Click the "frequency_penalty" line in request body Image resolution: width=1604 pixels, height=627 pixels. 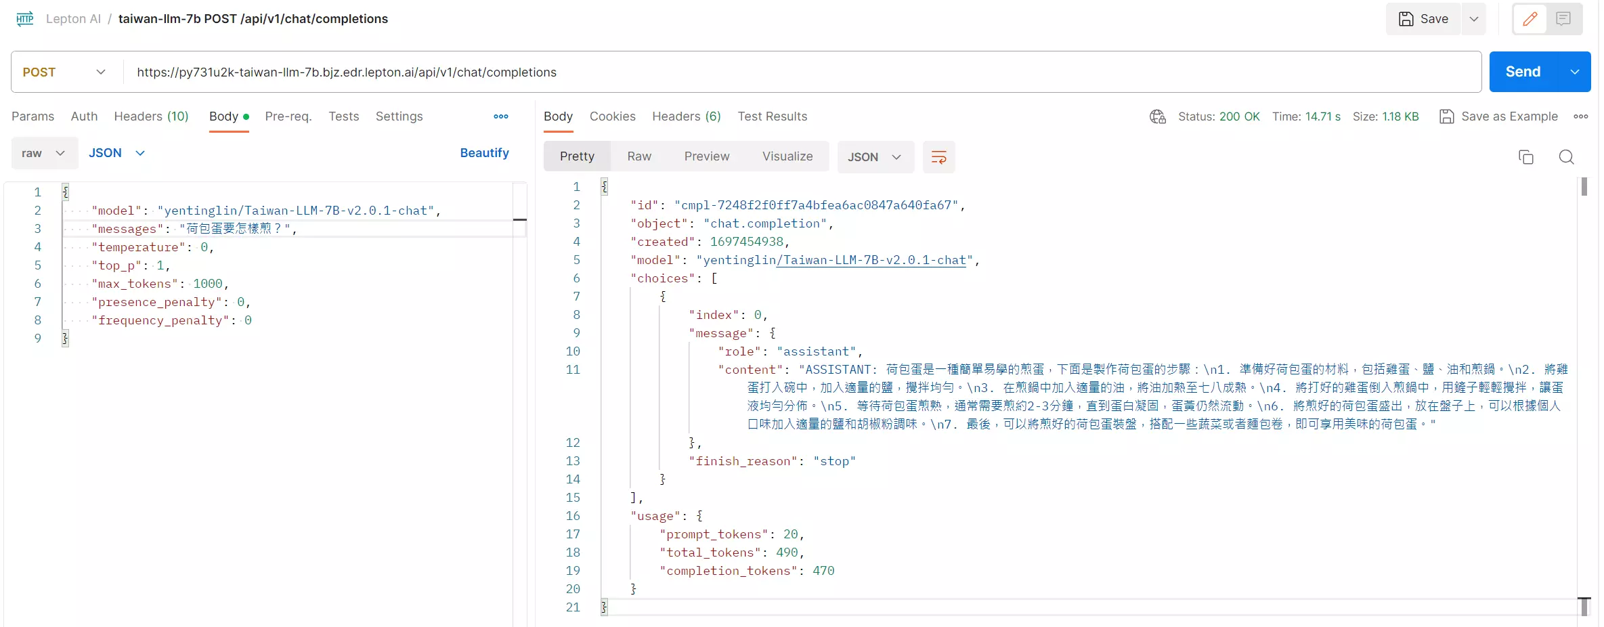click(x=172, y=320)
